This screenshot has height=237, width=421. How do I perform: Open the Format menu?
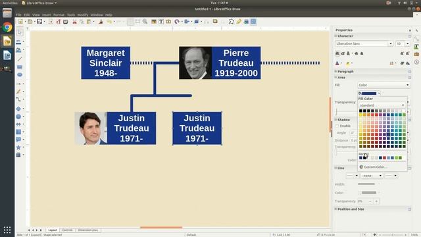tap(59, 14)
